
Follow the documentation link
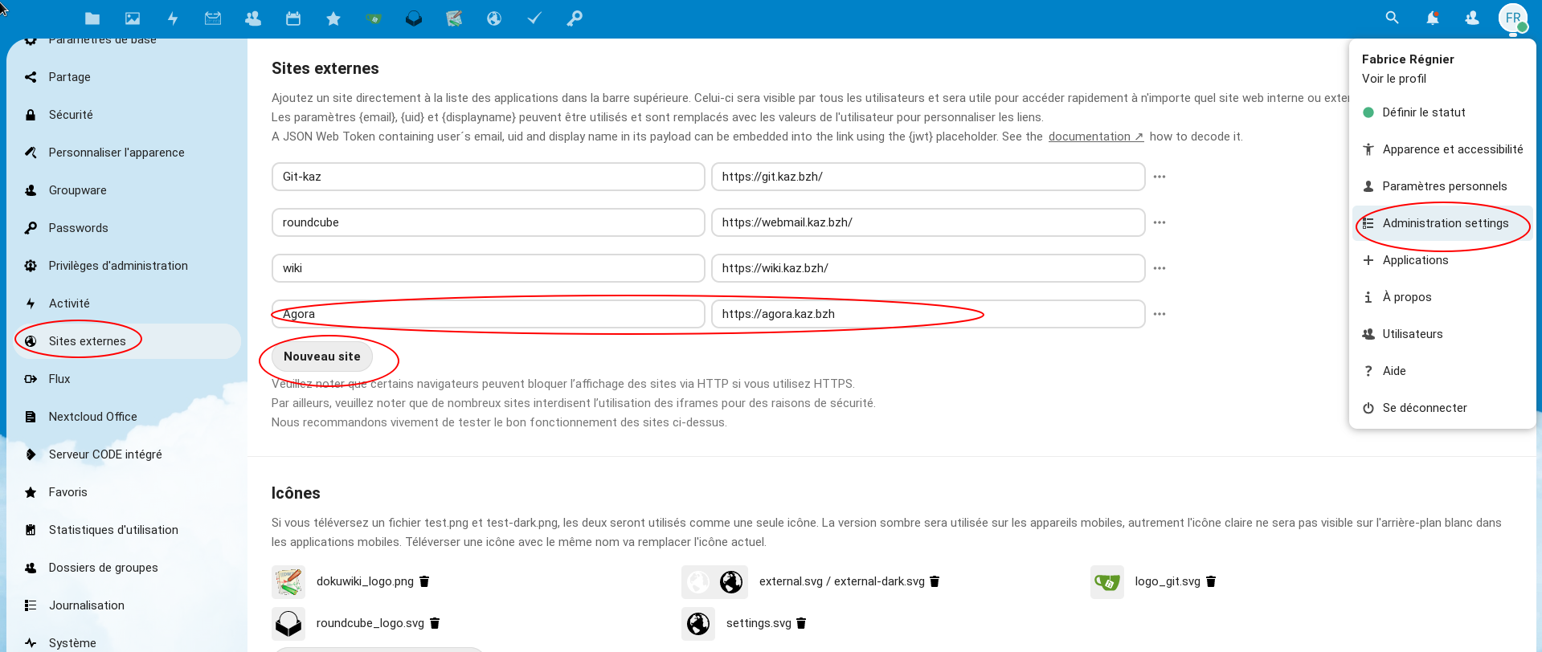tap(1095, 137)
